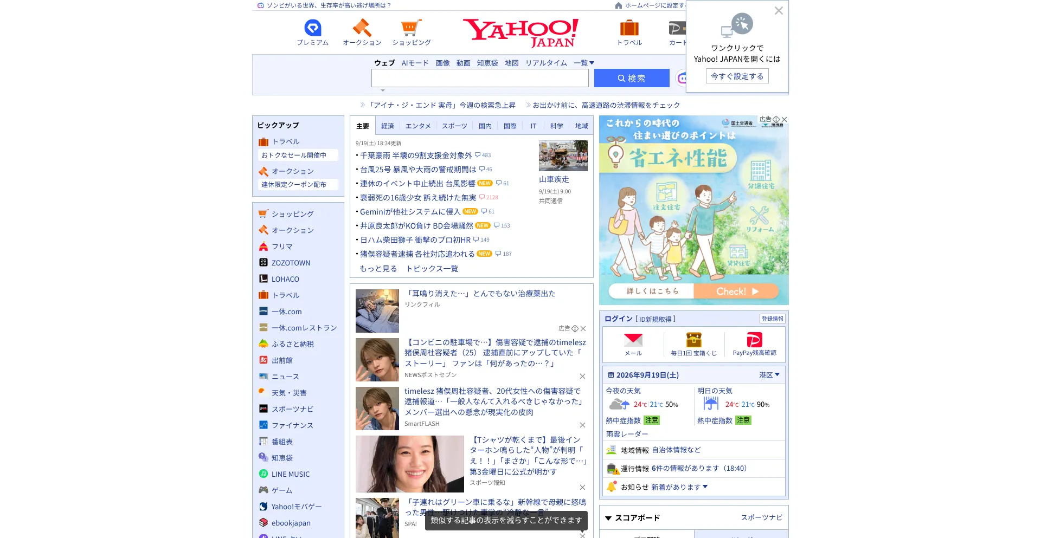Open the 毎日1回 宝箱くじ treasure chest icon
The width and height of the screenshot is (1041, 538).
coord(694,340)
